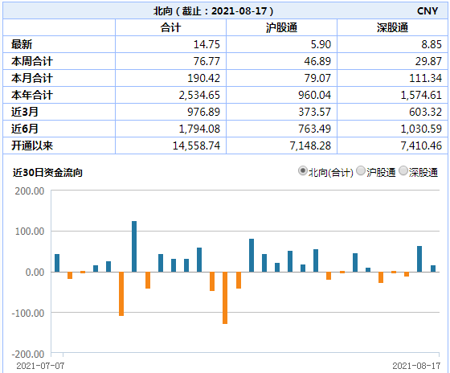Select the 深股通 radio button
Image resolution: width=450 pixels, height=373 pixels.
[403, 171]
